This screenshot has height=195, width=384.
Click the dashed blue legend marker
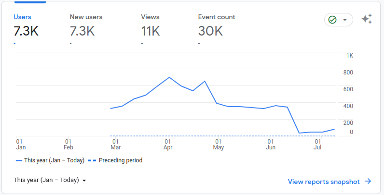[x=92, y=160]
